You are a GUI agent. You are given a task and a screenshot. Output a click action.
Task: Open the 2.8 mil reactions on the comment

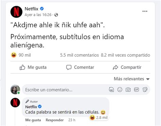point(99,118)
